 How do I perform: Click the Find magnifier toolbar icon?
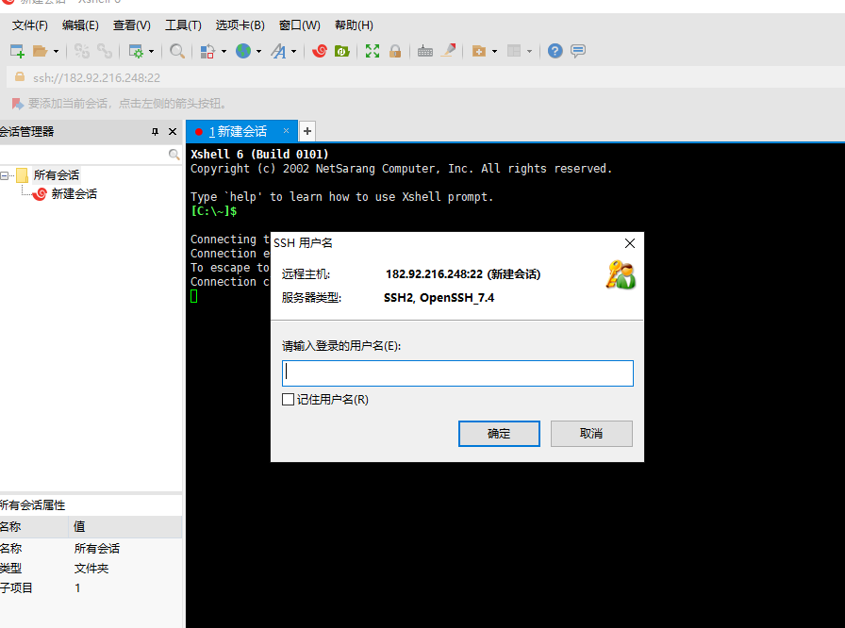pyautogui.click(x=176, y=51)
